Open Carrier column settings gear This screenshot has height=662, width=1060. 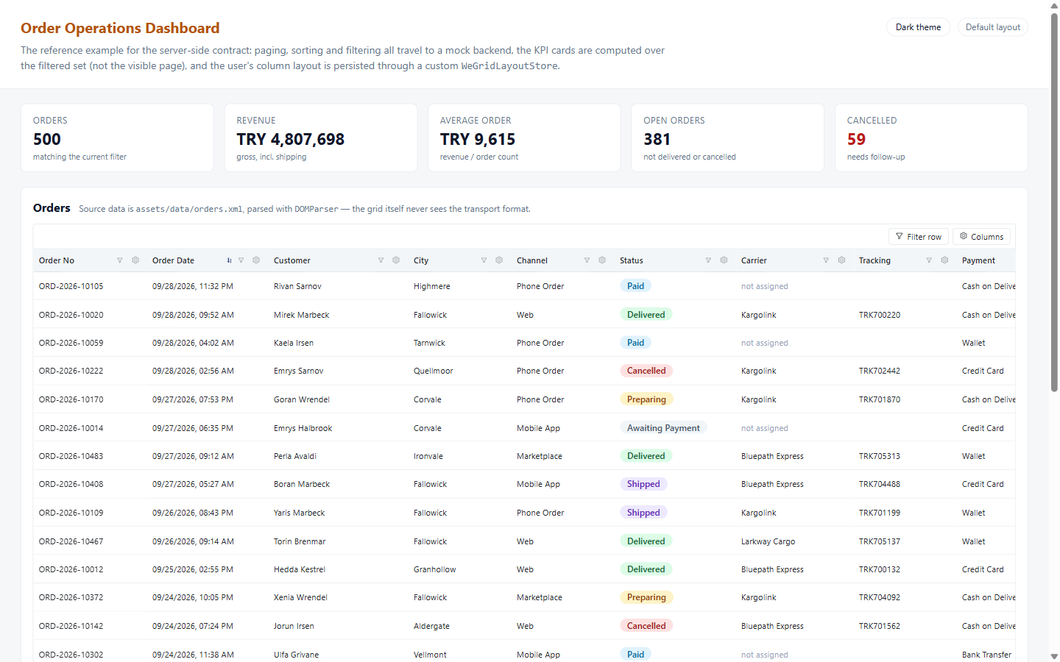pyautogui.click(x=841, y=260)
